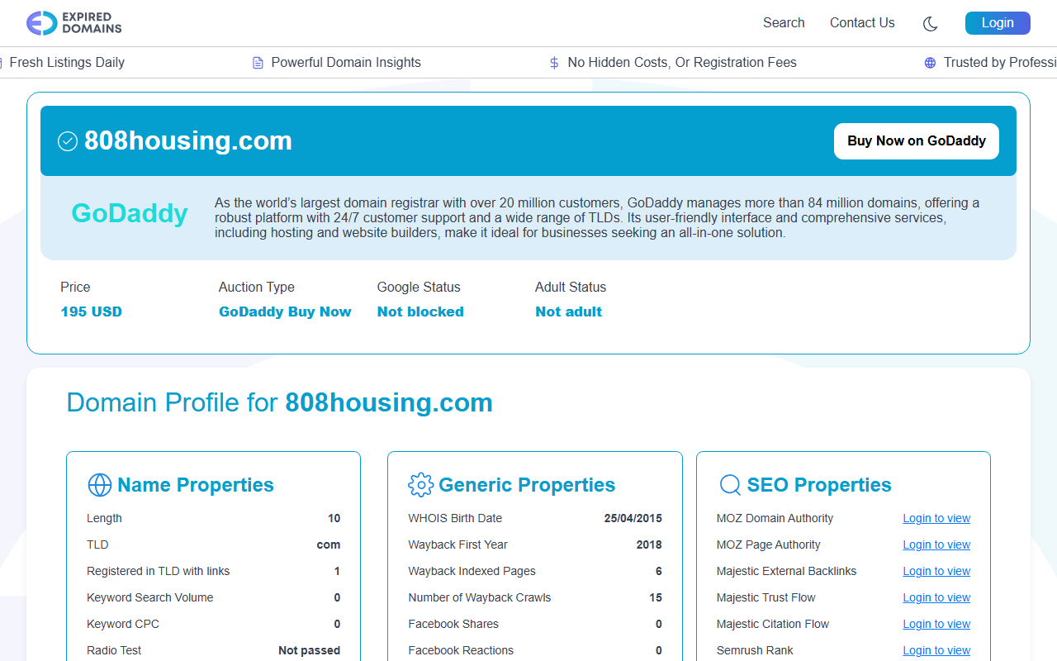Click the Keyword CPC label
1057x661 pixels.
pos(123,624)
